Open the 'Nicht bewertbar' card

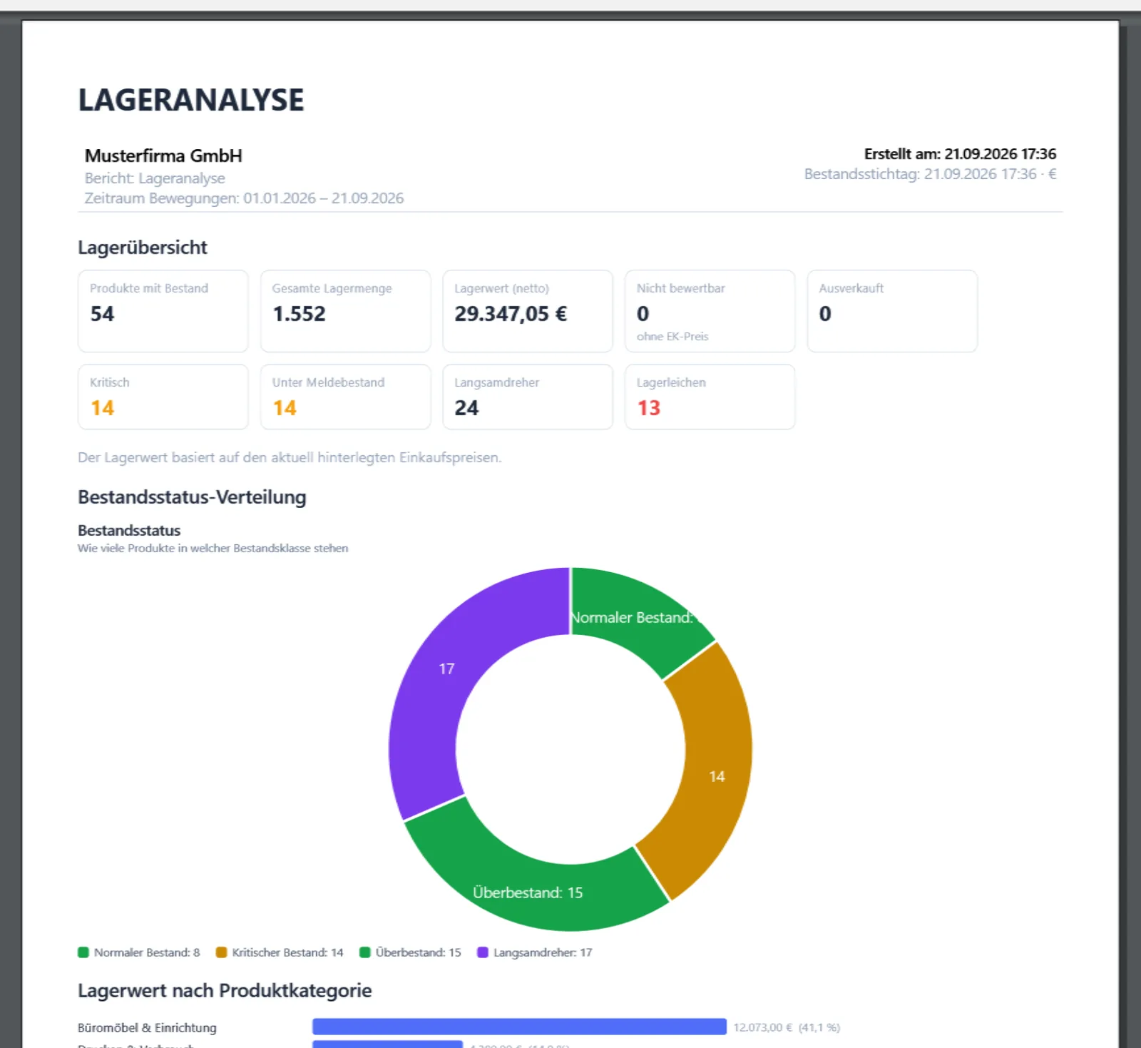(x=710, y=311)
